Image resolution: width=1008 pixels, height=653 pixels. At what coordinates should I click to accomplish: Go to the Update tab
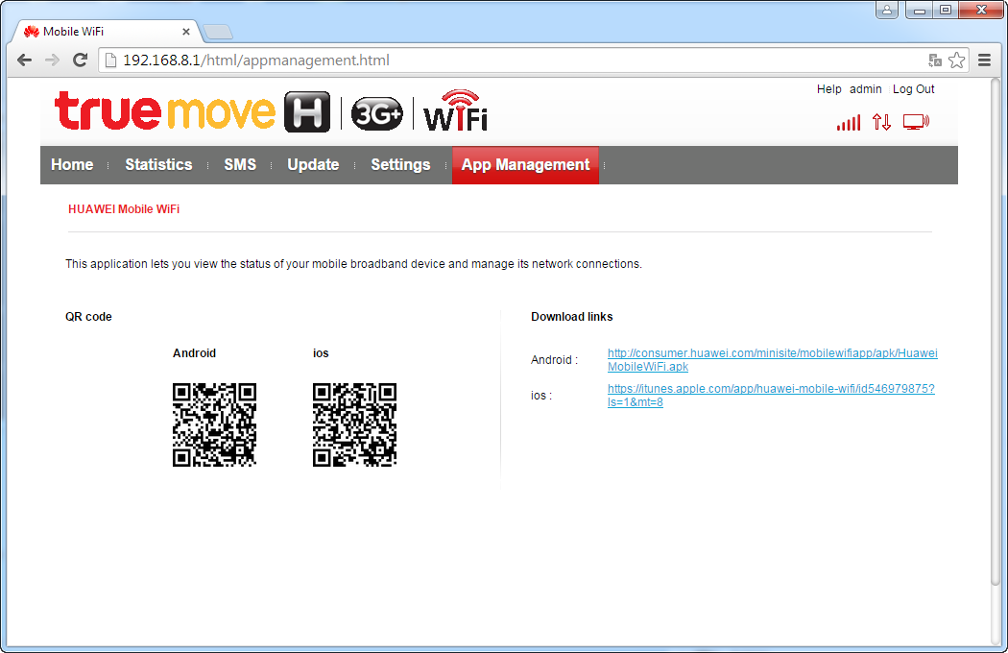pos(313,165)
